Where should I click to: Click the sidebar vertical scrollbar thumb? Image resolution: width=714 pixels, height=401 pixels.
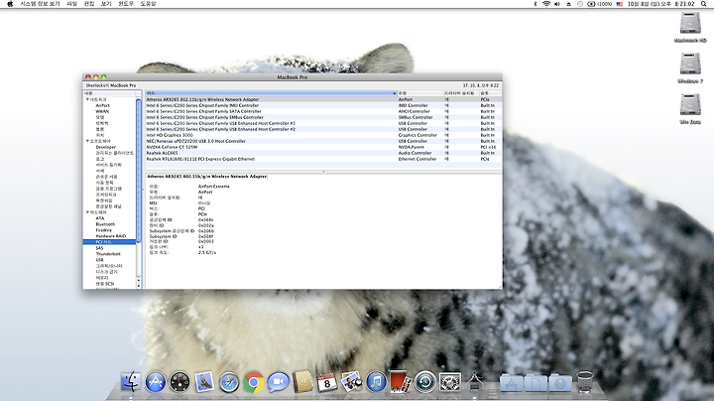[x=139, y=171]
